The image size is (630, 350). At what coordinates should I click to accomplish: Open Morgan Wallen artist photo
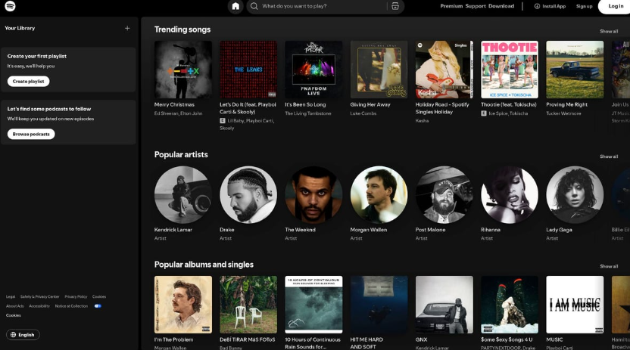(379, 195)
